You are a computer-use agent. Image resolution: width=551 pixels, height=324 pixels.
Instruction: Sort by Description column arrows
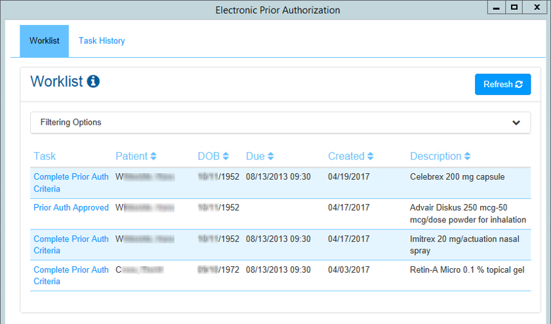point(467,156)
